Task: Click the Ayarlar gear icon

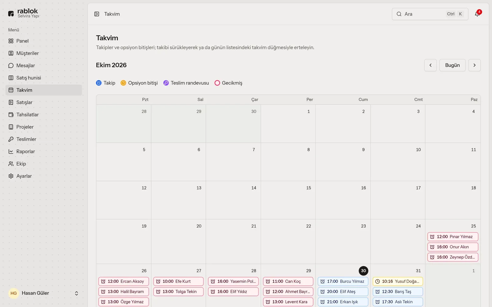Action: (x=11, y=176)
